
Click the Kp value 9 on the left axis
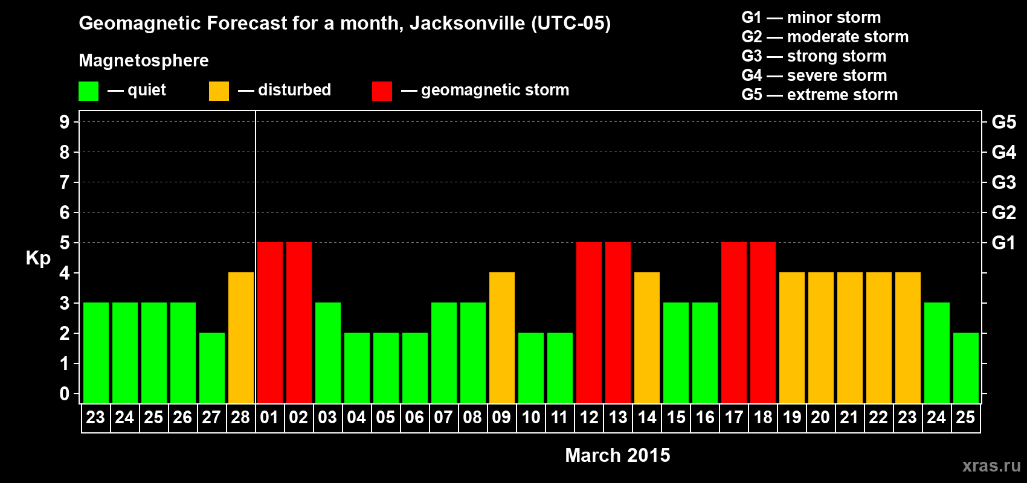(x=65, y=122)
